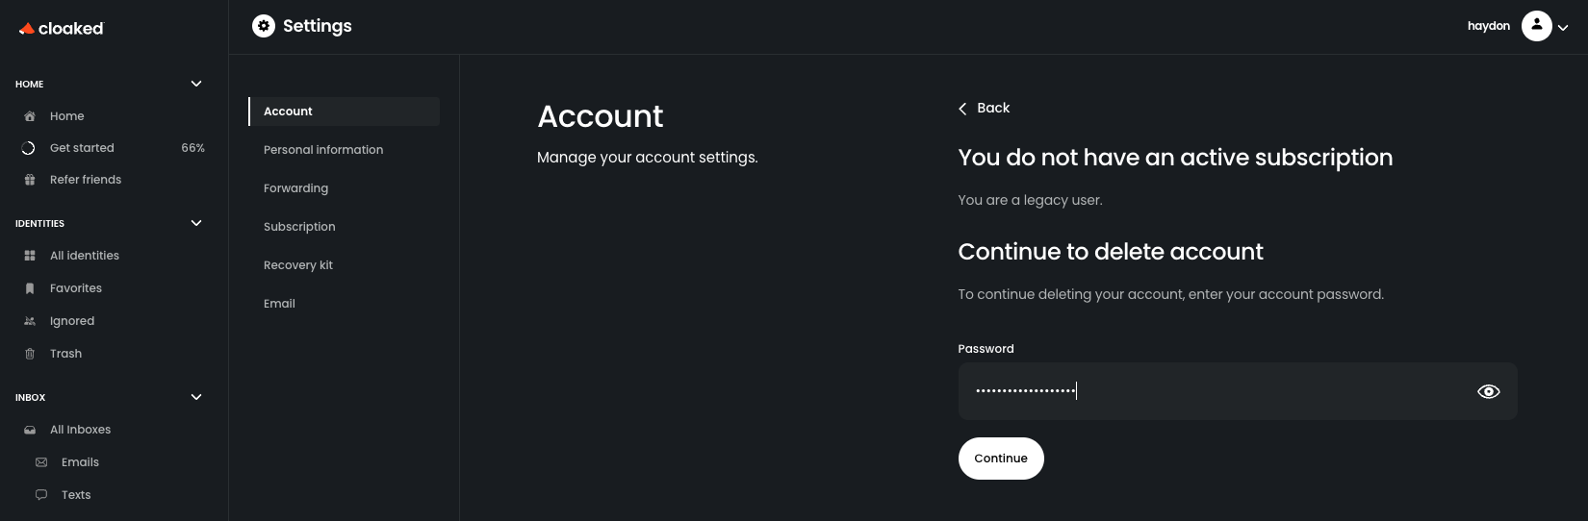Click the 66% progress value
The width and height of the screenshot is (1588, 521).
click(192, 148)
